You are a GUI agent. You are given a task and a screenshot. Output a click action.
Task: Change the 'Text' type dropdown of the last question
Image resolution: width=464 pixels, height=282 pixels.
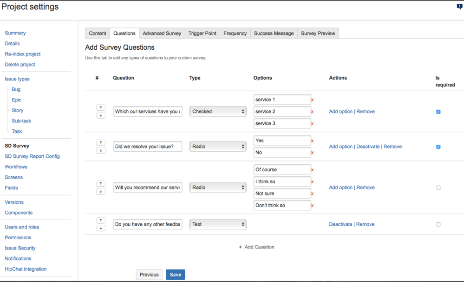pyautogui.click(x=217, y=224)
